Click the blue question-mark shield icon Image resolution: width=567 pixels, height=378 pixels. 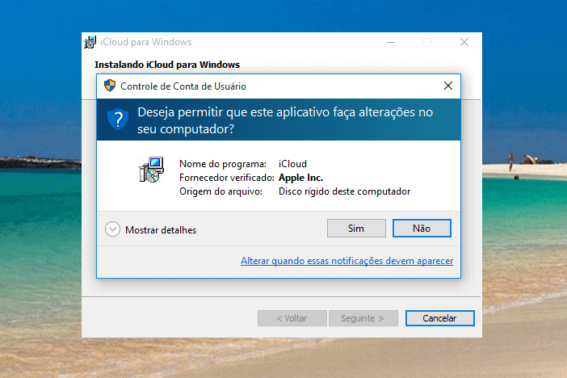(118, 119)
